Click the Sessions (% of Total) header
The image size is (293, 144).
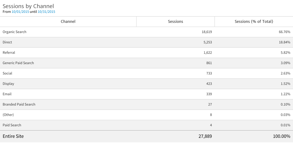click(254, 21)
